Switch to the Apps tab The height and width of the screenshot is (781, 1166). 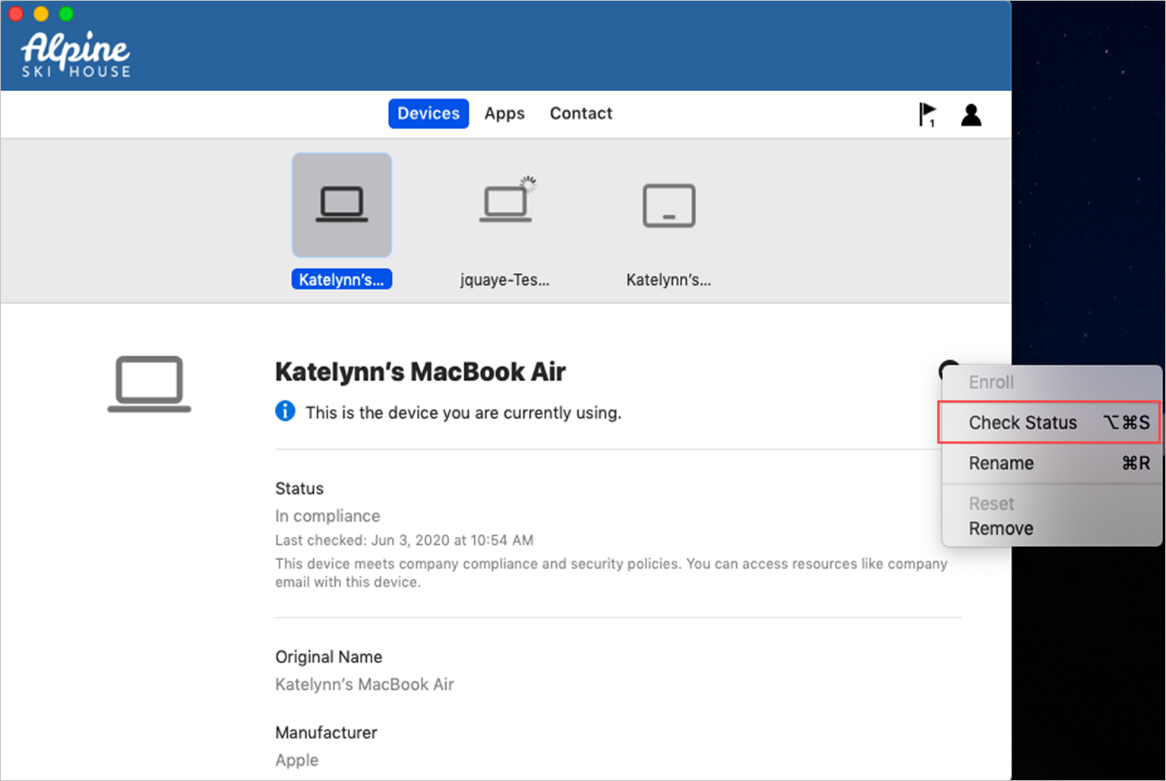(504, 113)
